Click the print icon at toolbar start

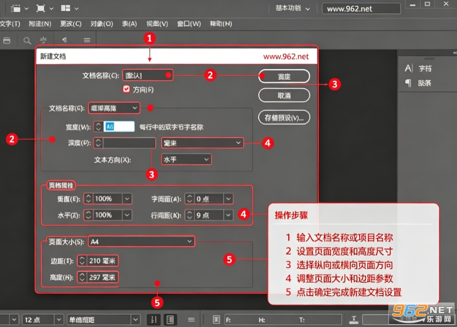pos(7,41)
